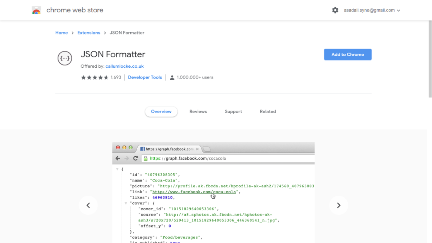Open the settings gear icon
Screen dimensions: 432x243
coord(335,10)
